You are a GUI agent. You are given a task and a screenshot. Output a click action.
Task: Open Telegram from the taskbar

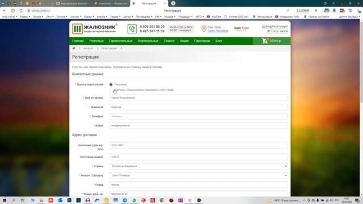[125, 200]
